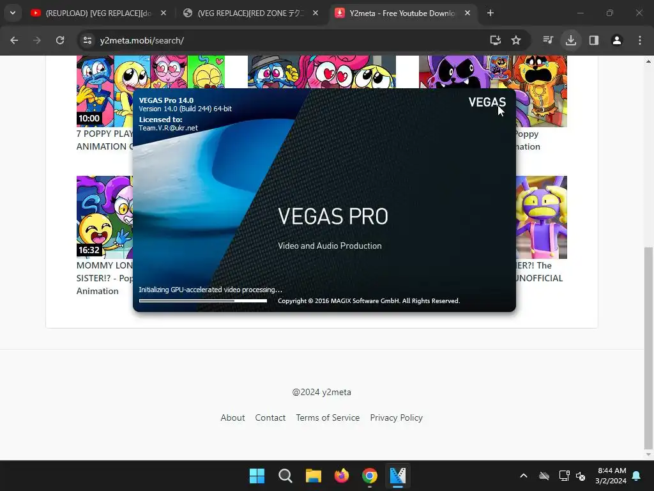Click the 'VEGAS PRO' title text on splash
Image resolution: width=654 pixels, height=491 pixels.
coord(333,216)
